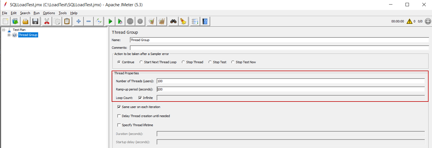432x148 pixels.
Task: Open the Edit menu
Action: (x=14, y=13)
